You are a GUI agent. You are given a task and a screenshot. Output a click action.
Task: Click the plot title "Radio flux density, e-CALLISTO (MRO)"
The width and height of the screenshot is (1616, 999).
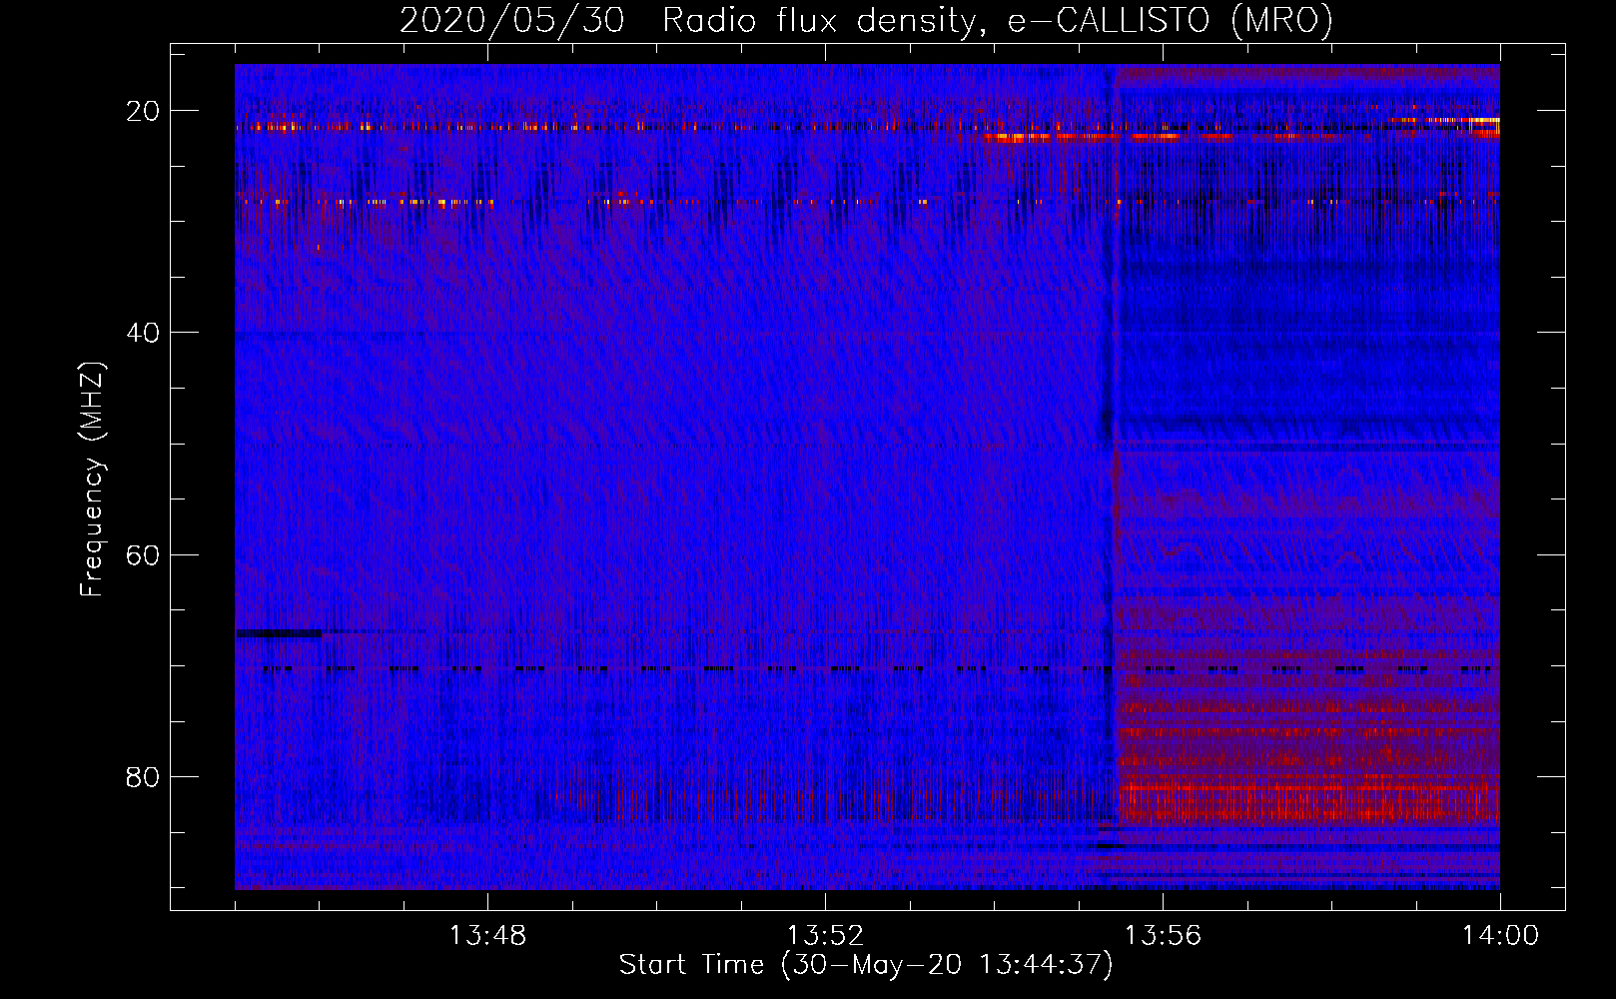998,20
